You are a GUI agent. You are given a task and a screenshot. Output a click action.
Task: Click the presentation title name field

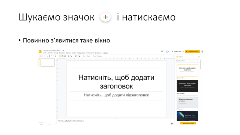pos(52,51)
